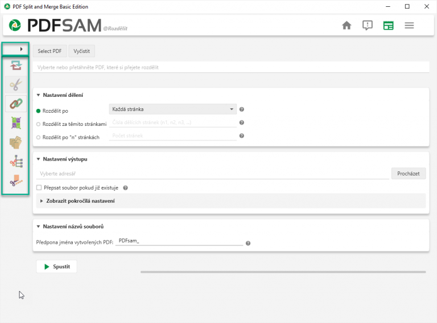Select the Alternate Mix tool icon
437x323 pixels.
[x=16, y=65]
